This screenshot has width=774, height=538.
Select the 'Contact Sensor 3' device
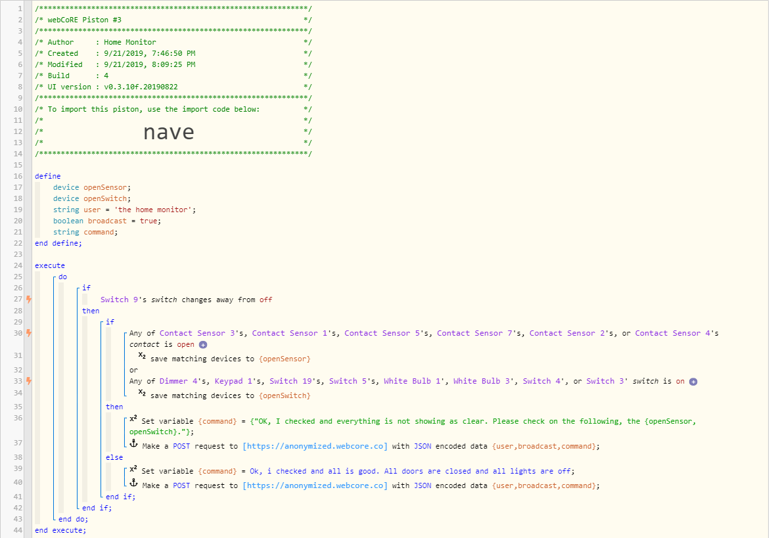click(197, 333)
